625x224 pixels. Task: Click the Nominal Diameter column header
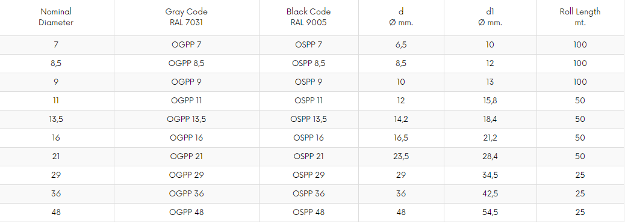coord(56,17)
